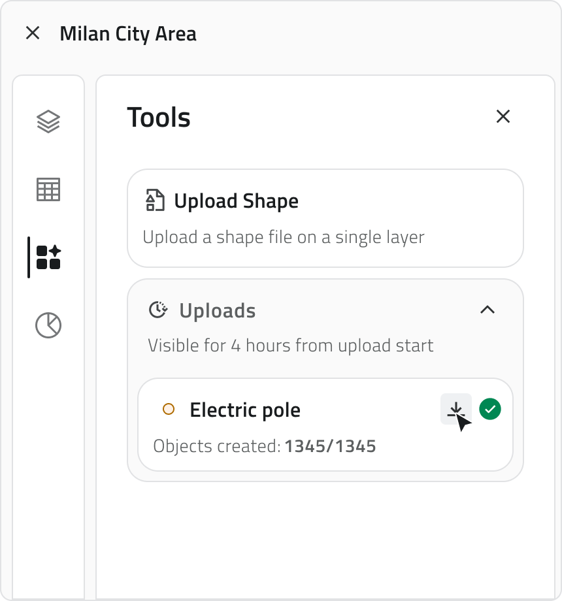Select the Electric pole upload entry
Viewport: 562px width, 601px height.
pos(294,409)
